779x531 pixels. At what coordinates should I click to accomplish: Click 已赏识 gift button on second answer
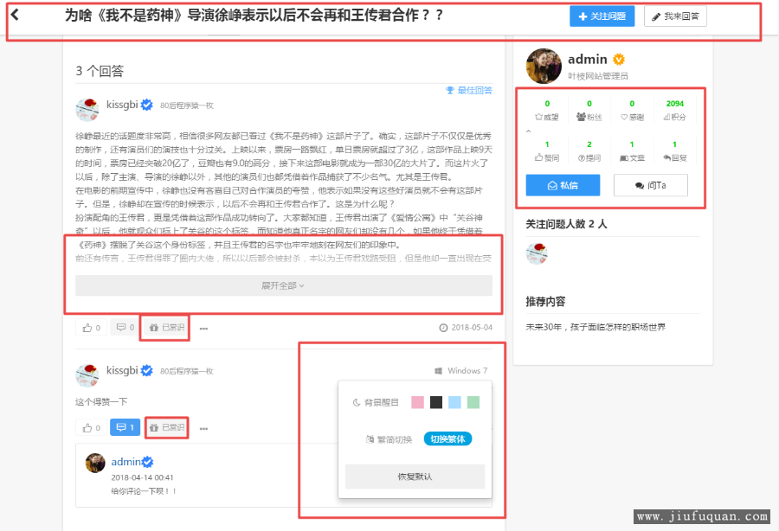[x=166, y=427]
